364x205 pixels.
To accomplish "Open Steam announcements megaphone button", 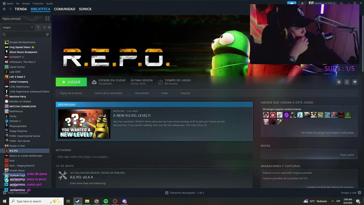I will tap(292, 3).
